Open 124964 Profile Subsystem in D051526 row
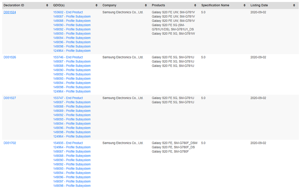301x189 pixels. (x=72, y=91)
